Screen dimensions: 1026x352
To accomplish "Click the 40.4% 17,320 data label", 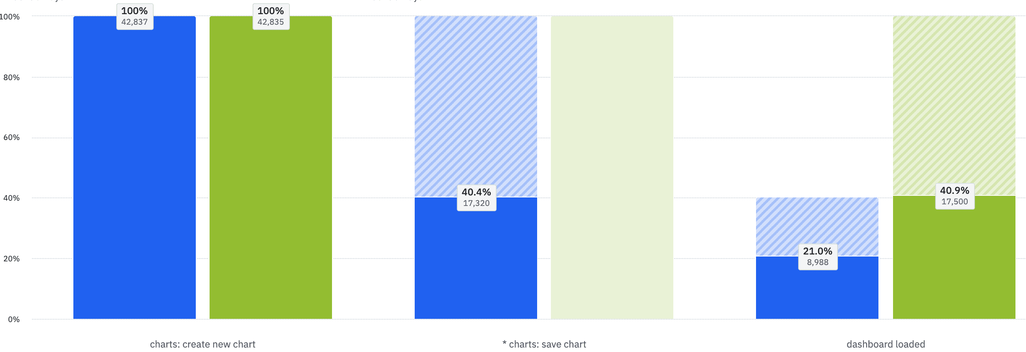I will (476, 198).
